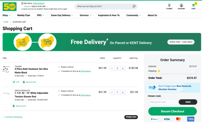The width and height of the screenshot is (202, 122).
Task: Click the search magnifier icon
Action: 134,6
